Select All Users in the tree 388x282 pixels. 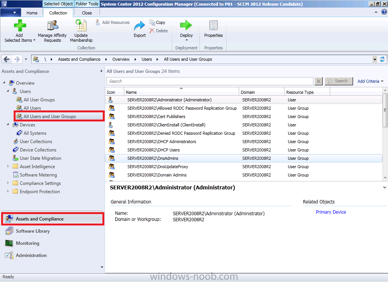[x=29, y=108]
